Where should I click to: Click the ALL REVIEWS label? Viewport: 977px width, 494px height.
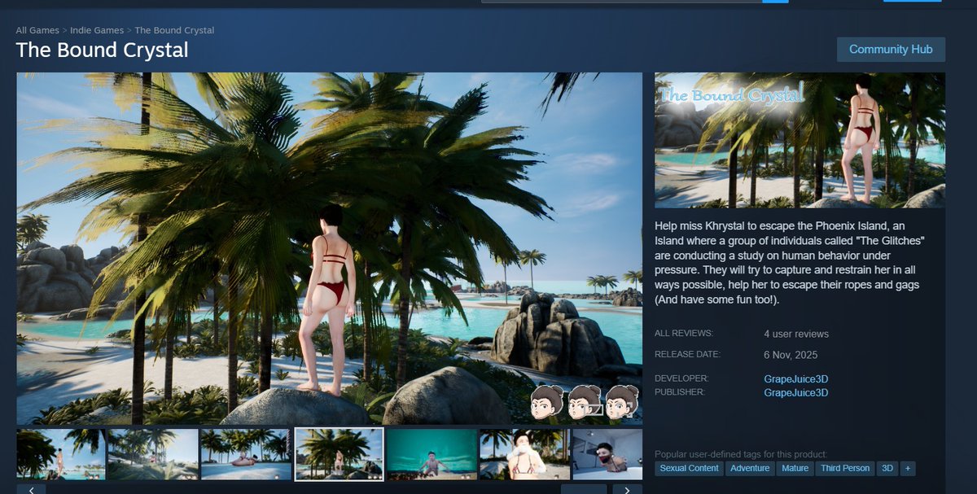coord(684,333)
